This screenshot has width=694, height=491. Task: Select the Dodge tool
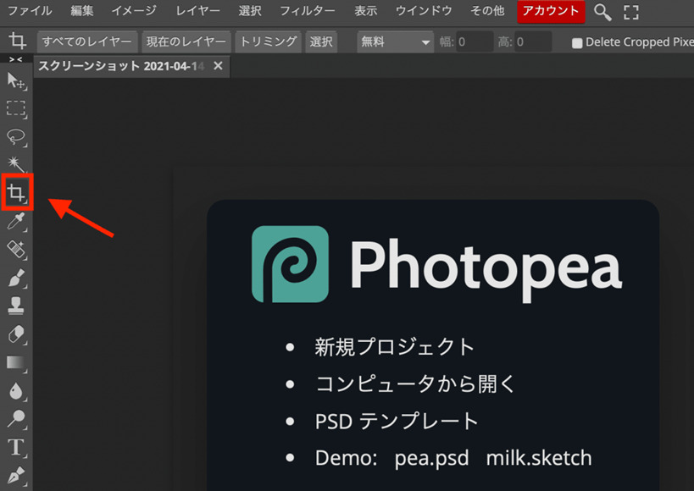[16, 419]
